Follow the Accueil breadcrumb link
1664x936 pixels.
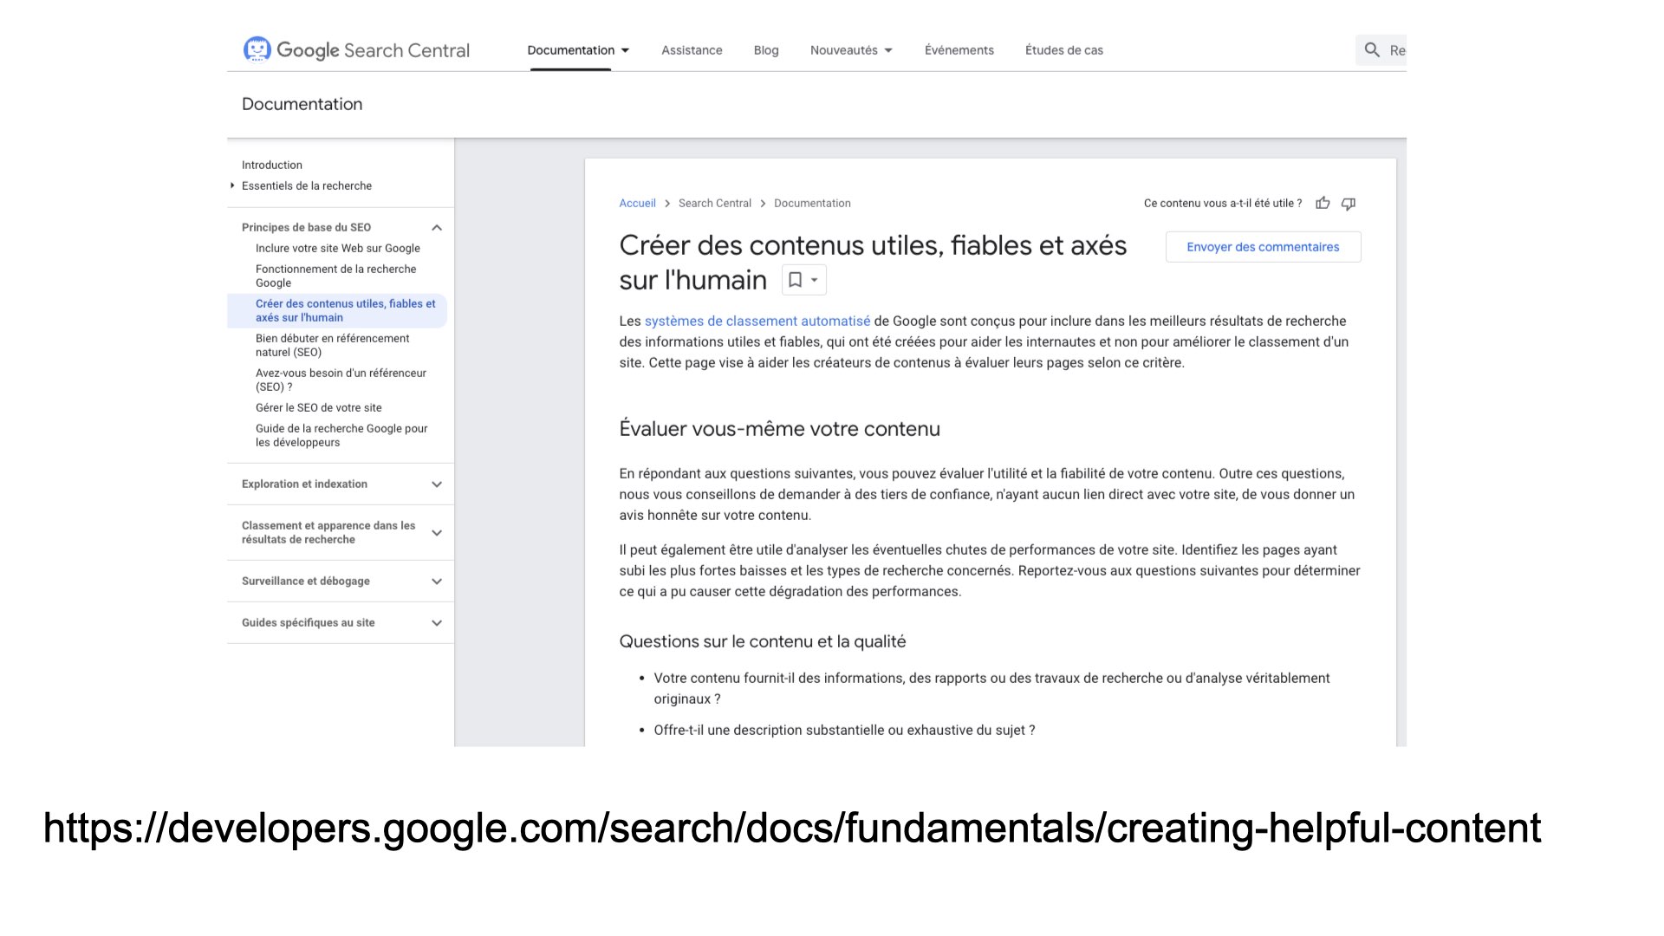(637, 203)
